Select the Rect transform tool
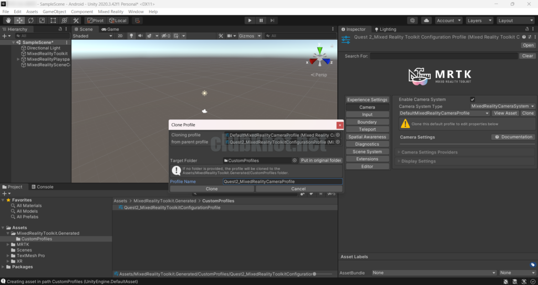The height and width of the screenshot is (285, 538). click(x=53, y=20)
